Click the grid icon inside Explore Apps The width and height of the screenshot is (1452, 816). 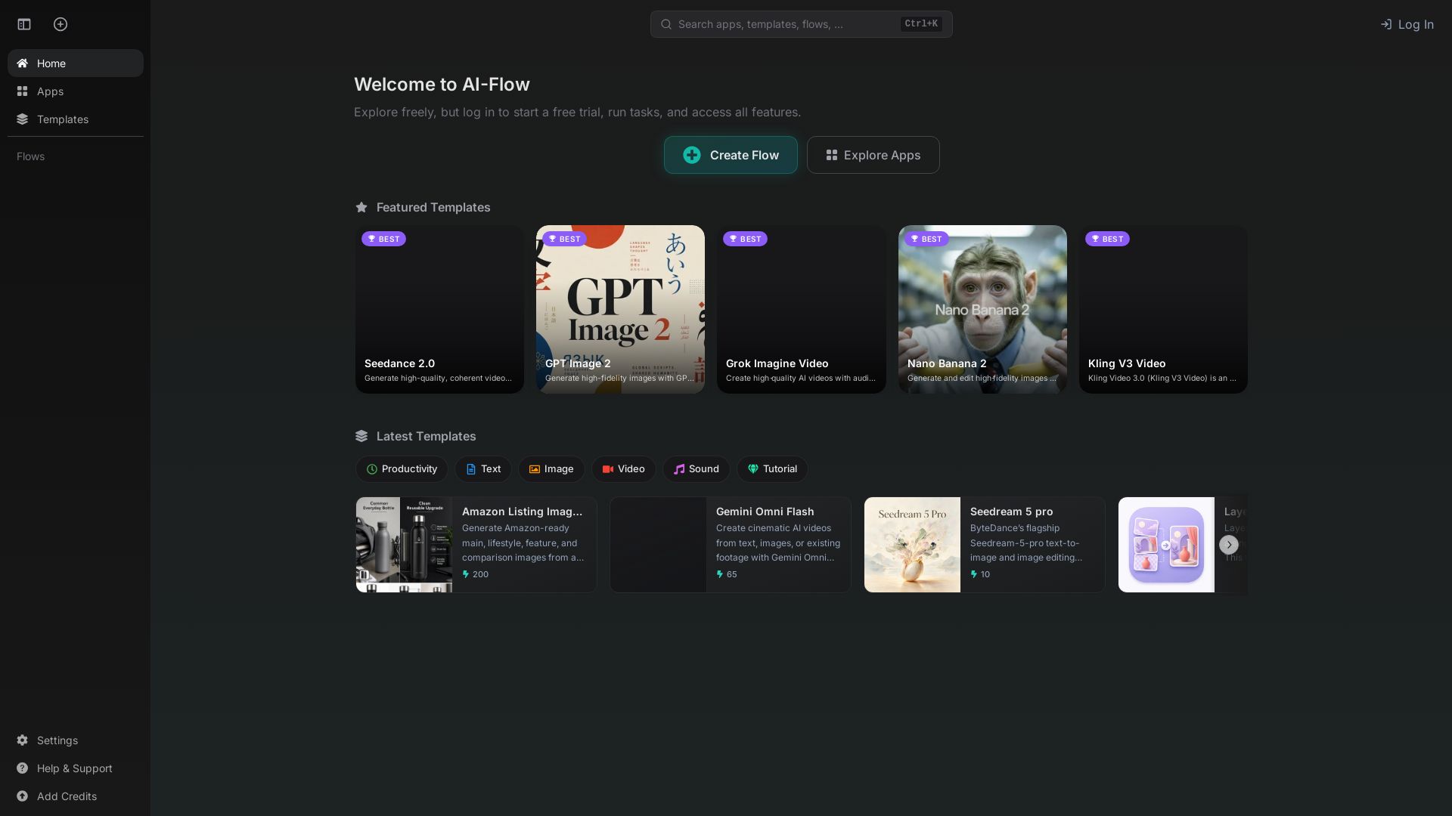click(x=832, y=155)
